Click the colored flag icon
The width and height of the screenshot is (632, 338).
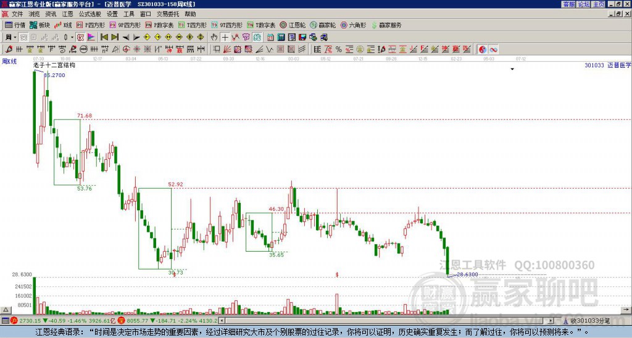pyautogui.click(x=91, y=38)
